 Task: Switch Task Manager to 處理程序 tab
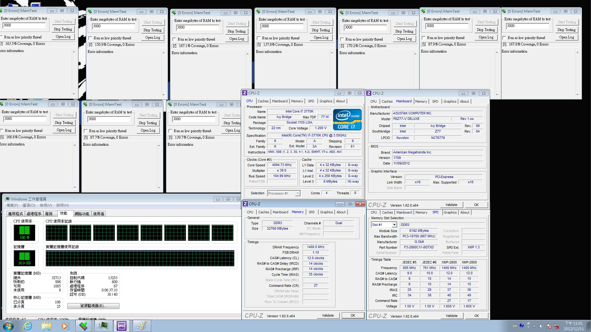click(x=34, y=214)
